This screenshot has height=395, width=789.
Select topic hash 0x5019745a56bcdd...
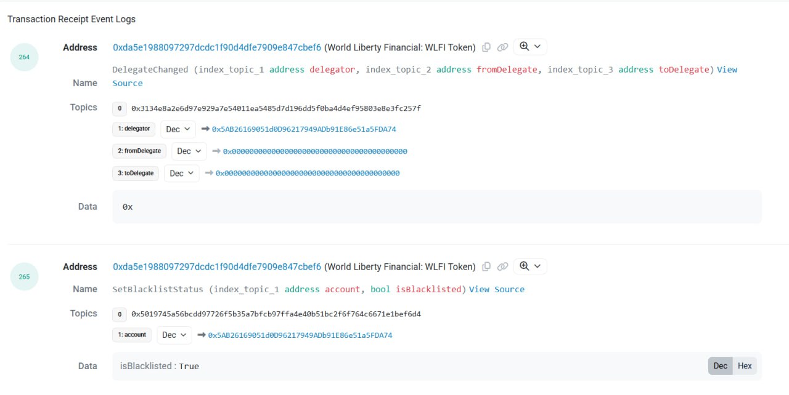276,314
